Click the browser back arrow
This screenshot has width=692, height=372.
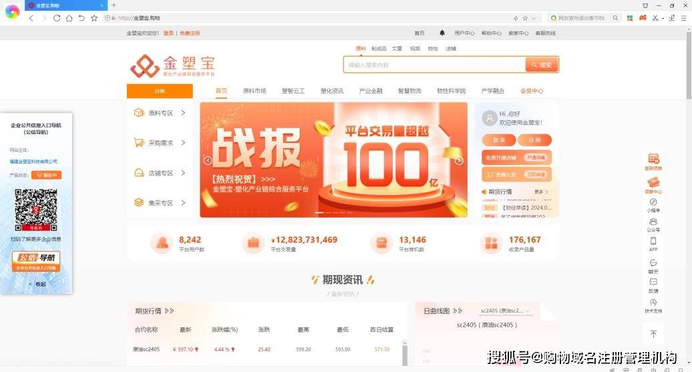tap(31, 18)
